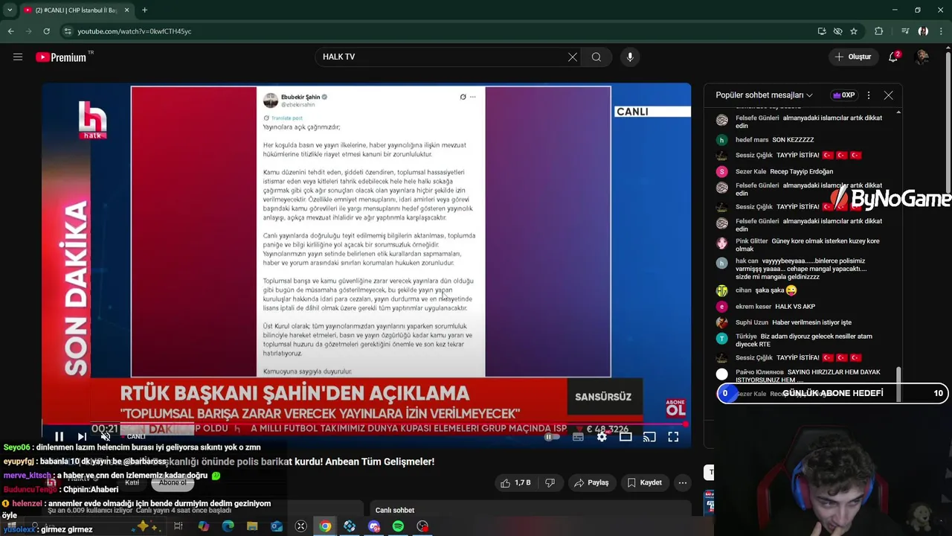
Task: Open Chrome profile avatar
Action: pos(923,31)
